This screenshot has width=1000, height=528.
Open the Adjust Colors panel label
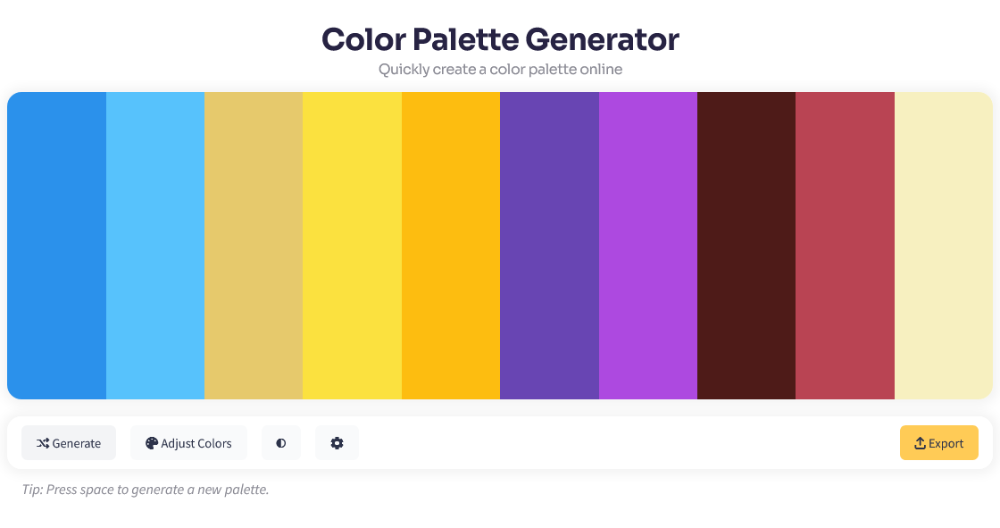pyautogui.click(x=196, y=443)
